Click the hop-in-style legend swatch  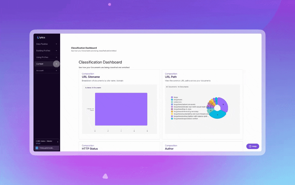click(172, 109)
